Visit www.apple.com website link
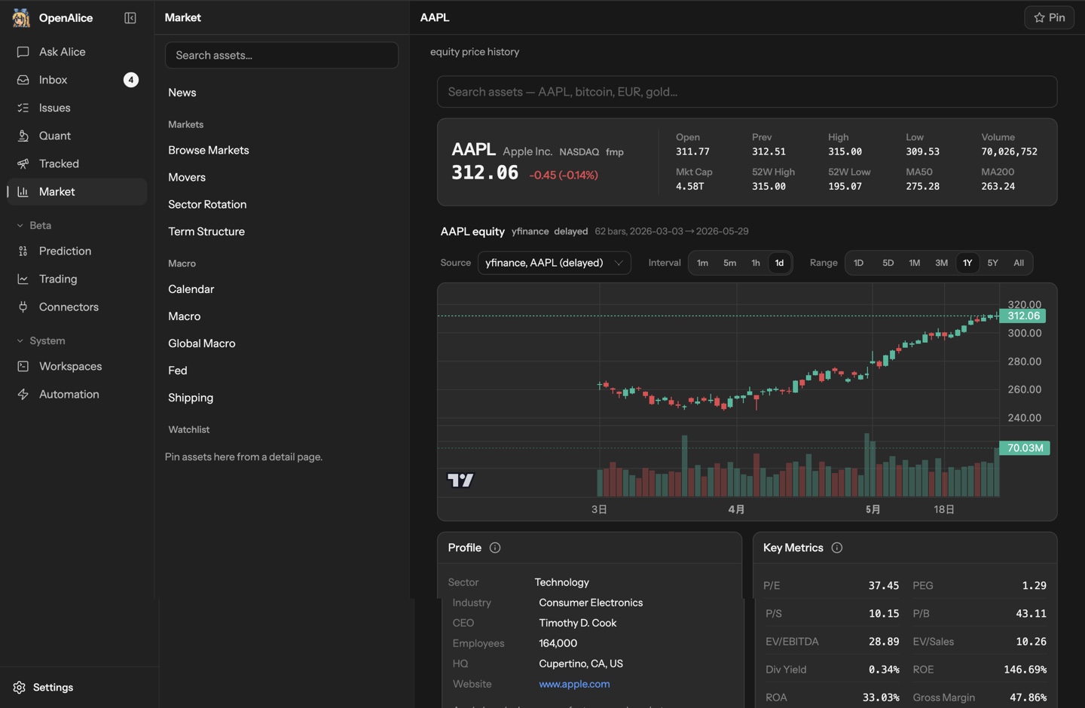This screenshot has width=1085, height=708. point(574,684)
